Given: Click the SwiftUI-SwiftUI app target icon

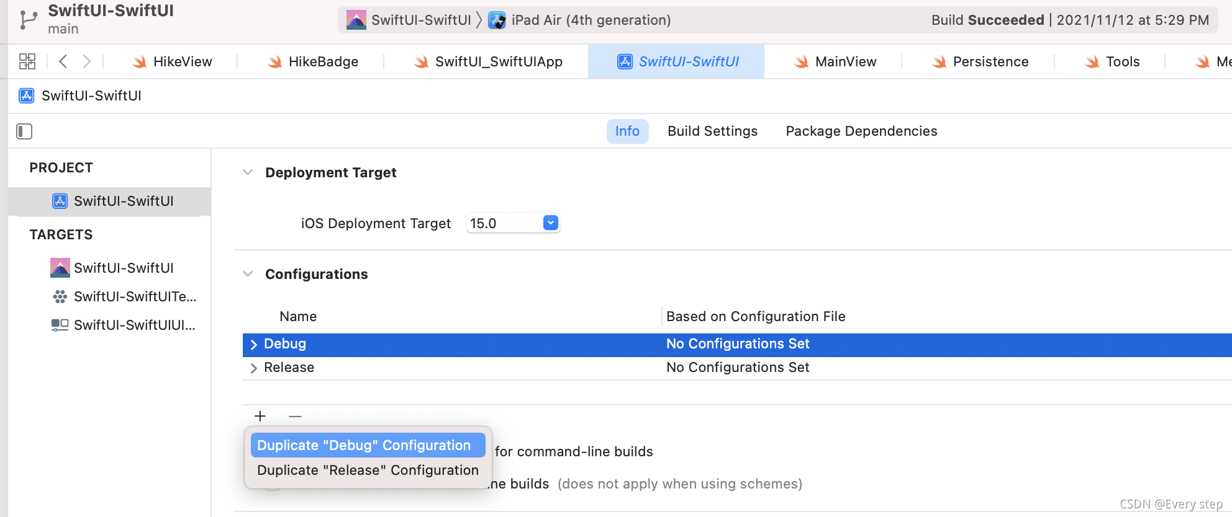Looking at the screenshot, I should 60,268.
